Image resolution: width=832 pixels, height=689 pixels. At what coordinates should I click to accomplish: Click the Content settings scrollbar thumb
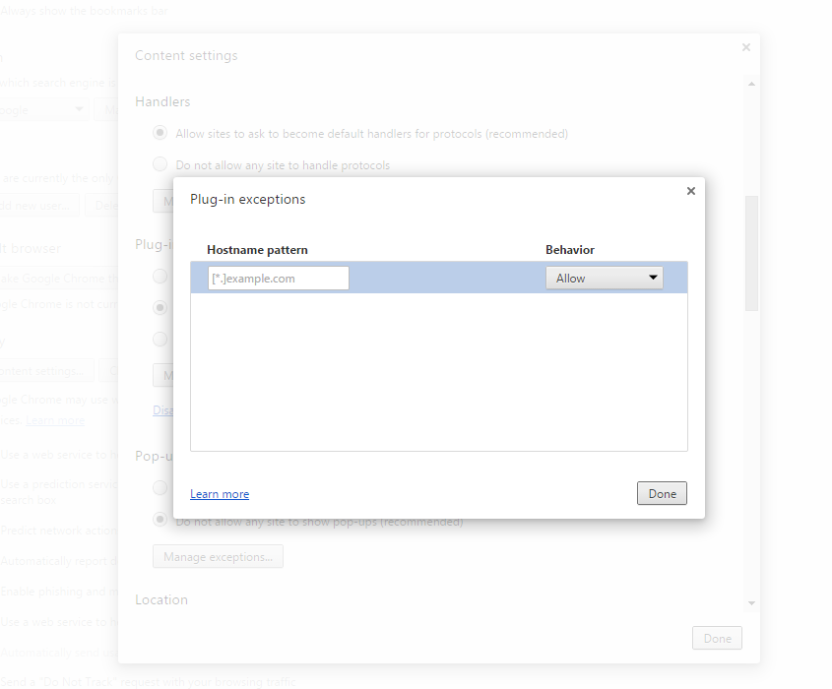751,252
